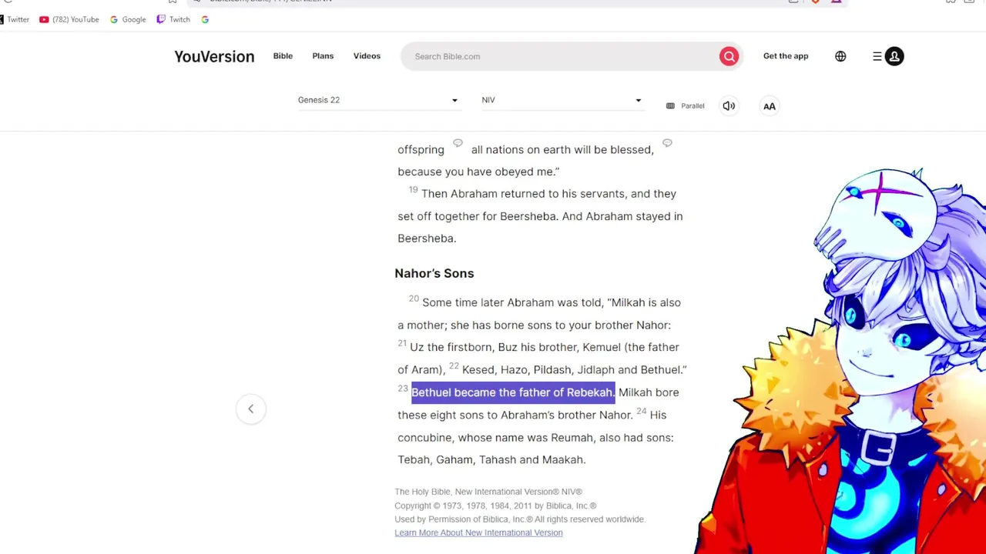Expand the Genesis 22 chapter dropdown
986x554 pixels.
(x=378, y=100)
